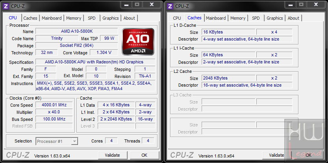Click the Code Name value Trinity
328x163 pixels.
57,38
